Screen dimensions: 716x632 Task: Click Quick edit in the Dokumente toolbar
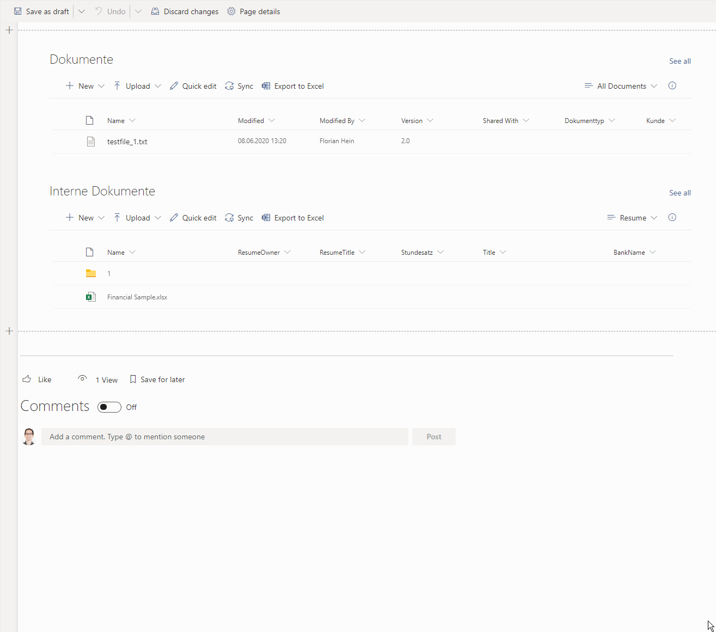click(x=193, y=86)
